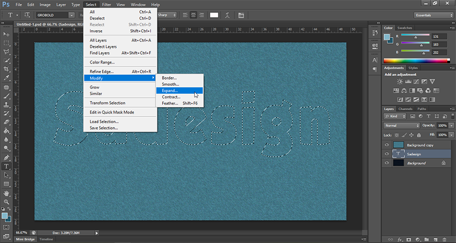The height and width of the screenshot is (243, 456).
Task: Open the layer Kind filter dropdown
Action: (395, 116)
